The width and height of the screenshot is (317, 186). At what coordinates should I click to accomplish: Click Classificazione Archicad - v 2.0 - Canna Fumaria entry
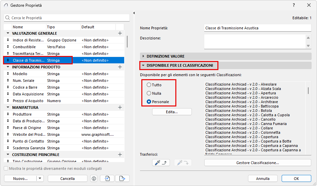coord(246,124)
